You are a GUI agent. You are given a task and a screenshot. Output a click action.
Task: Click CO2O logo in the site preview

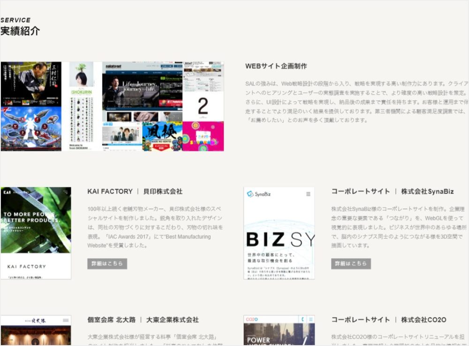(251, 319)
